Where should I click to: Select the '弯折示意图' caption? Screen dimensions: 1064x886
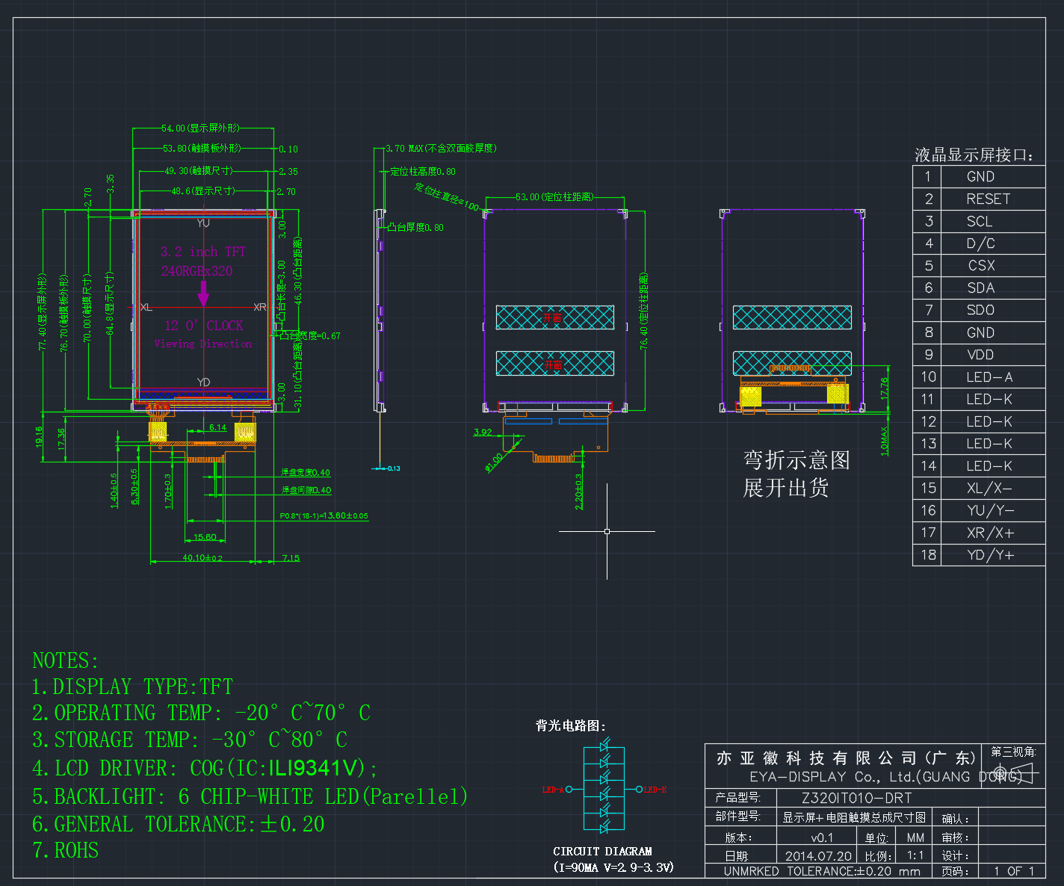(x=797, y=459)
